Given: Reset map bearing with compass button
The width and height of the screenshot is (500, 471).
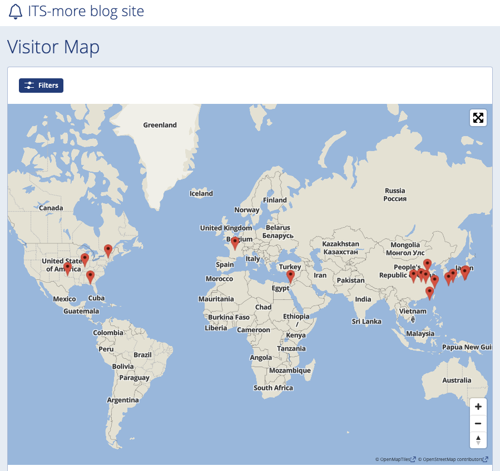Looking at the screenshot, I should pos(478,440).
